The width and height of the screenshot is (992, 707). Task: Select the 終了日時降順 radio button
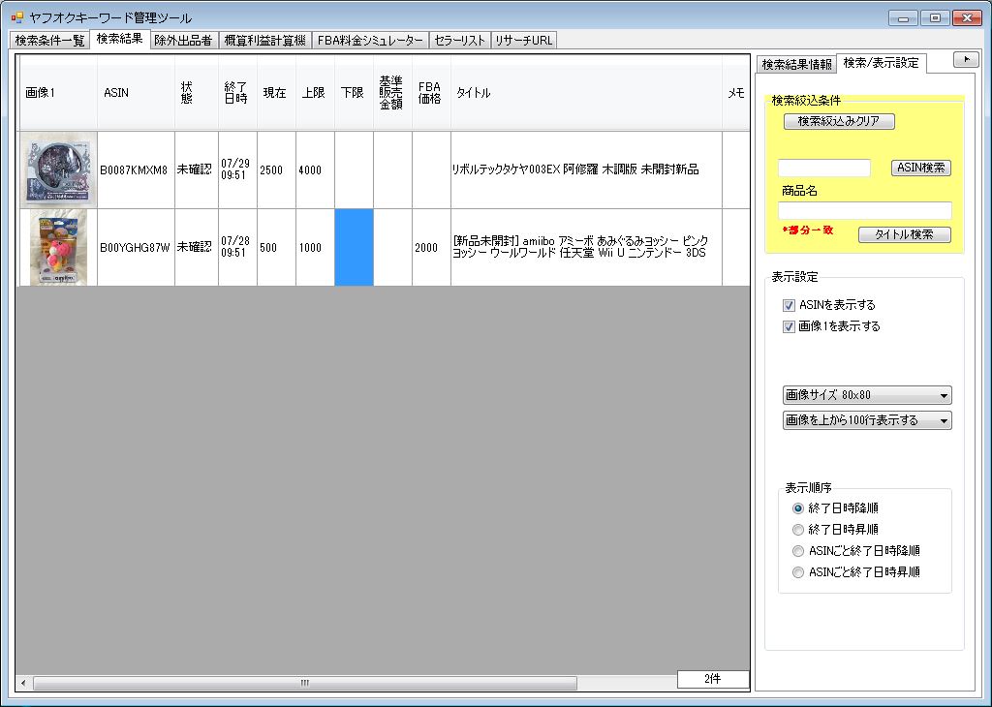pos(798,508)
